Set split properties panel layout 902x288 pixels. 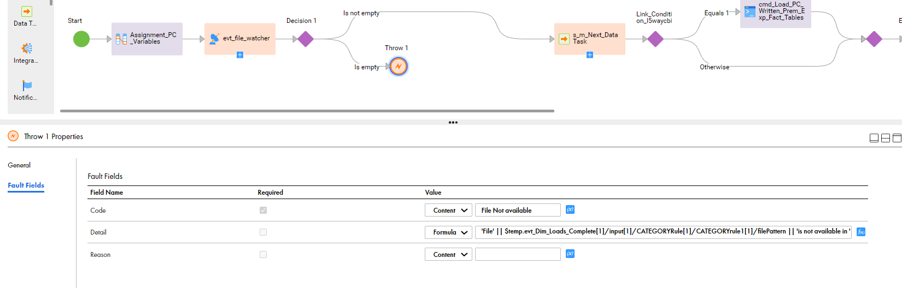(x=886, y=138)
